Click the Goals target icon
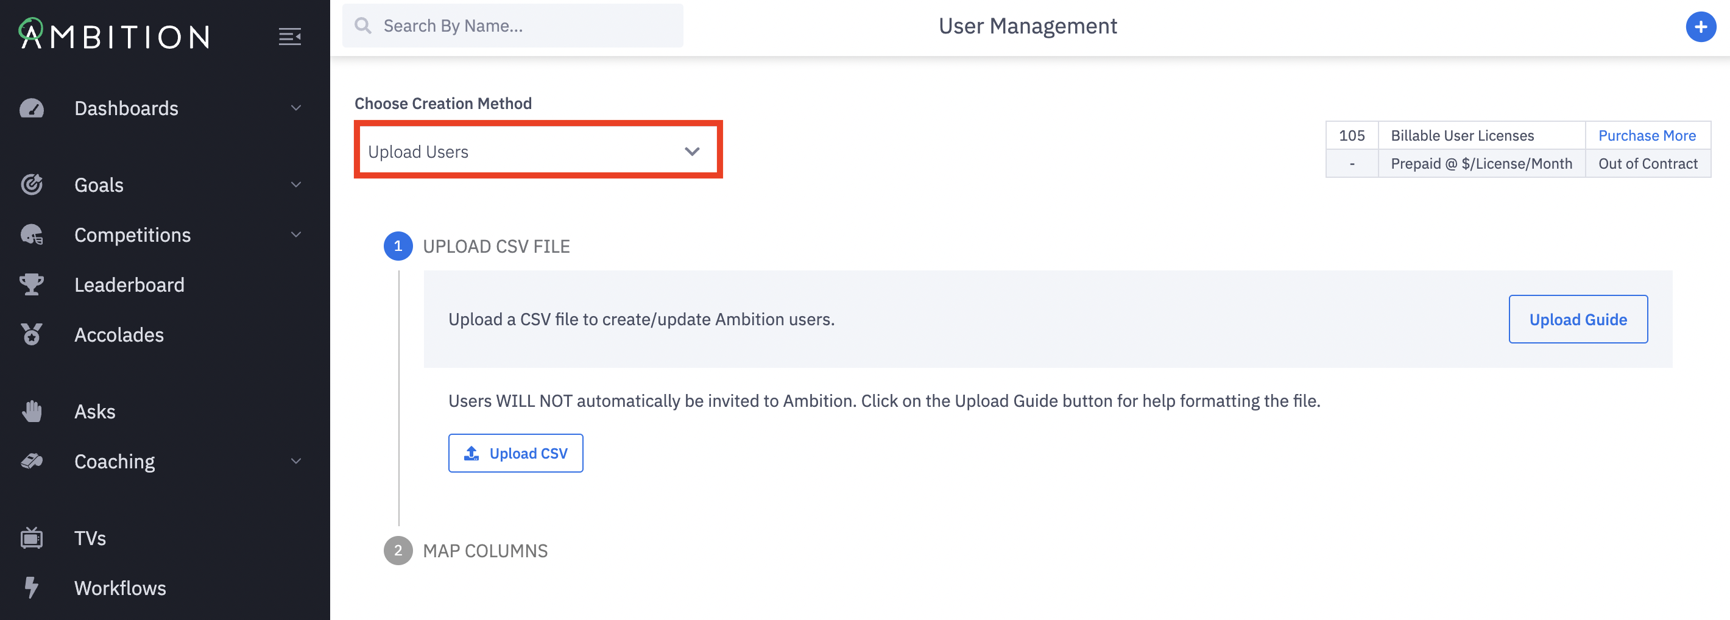Screen dimensions: 1730x620 tap(32, 185)
